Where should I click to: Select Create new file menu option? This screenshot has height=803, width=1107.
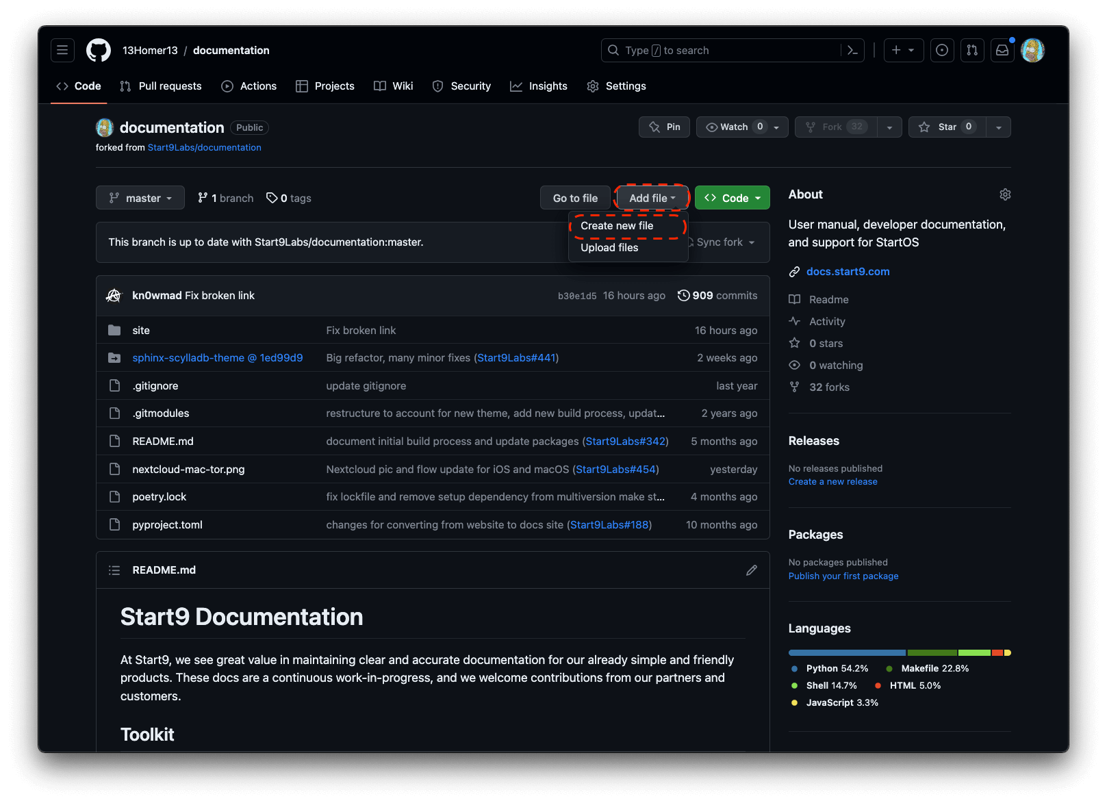tap(617, 226)
